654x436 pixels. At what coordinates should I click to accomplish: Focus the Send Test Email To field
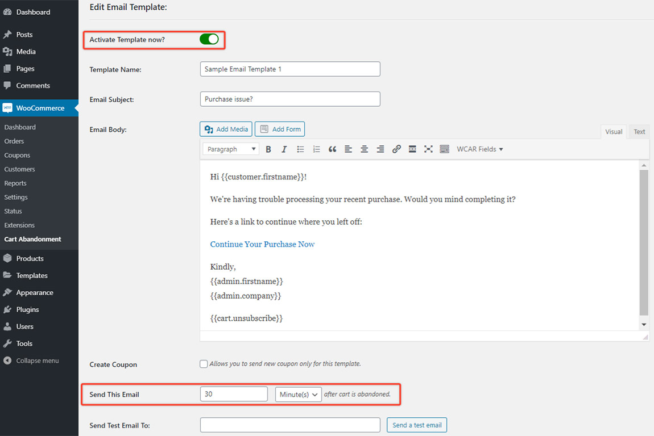point(290,425)
